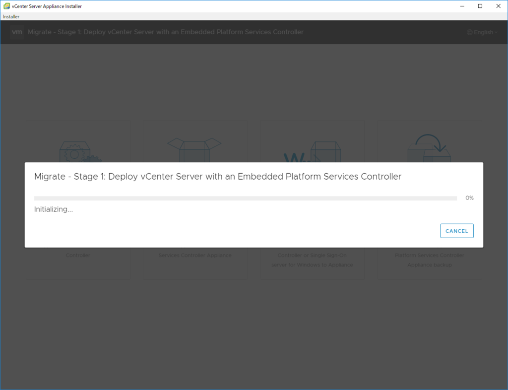Click the 'Services Controller Appliance' card text
The width and height of the screenshot is (508, 390).
tap(195, 255)
